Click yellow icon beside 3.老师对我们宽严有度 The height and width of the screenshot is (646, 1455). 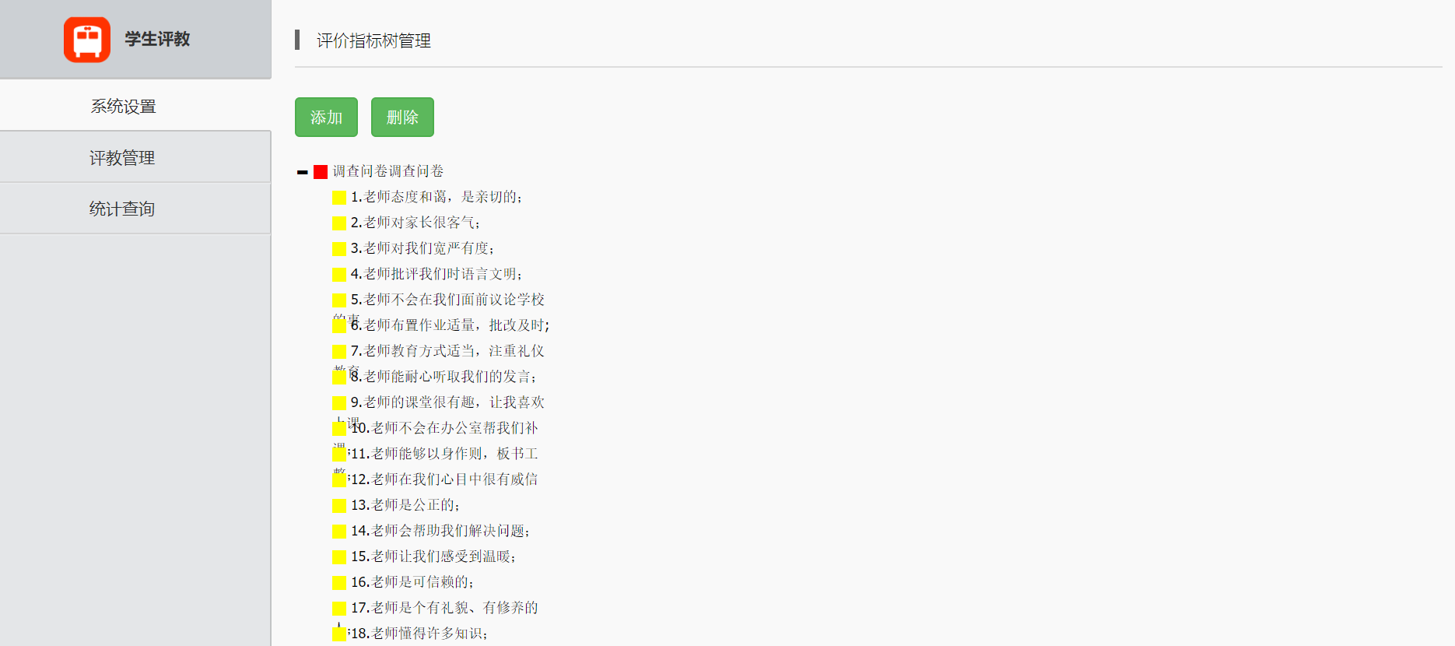[x=339, y=249]
